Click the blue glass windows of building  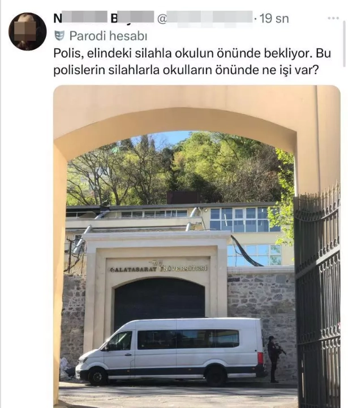pyautogui.click(x=244, y=220)
